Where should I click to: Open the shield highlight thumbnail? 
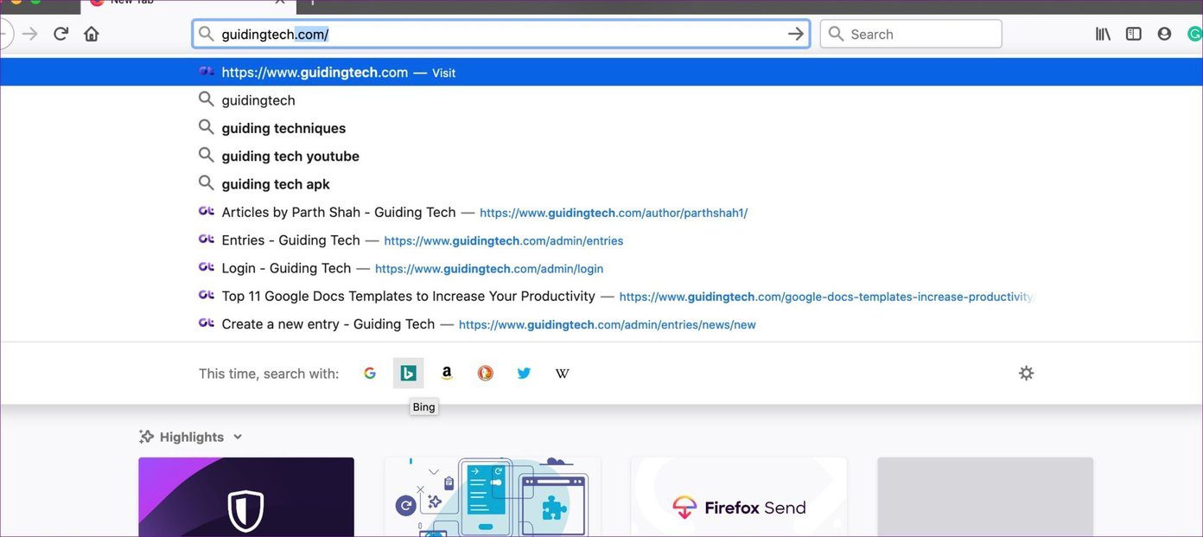click(246, 497)
